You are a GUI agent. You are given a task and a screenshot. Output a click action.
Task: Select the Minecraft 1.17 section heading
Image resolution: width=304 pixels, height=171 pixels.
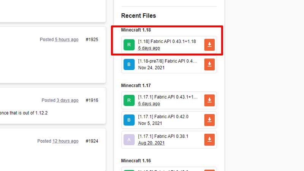[136, 85]
